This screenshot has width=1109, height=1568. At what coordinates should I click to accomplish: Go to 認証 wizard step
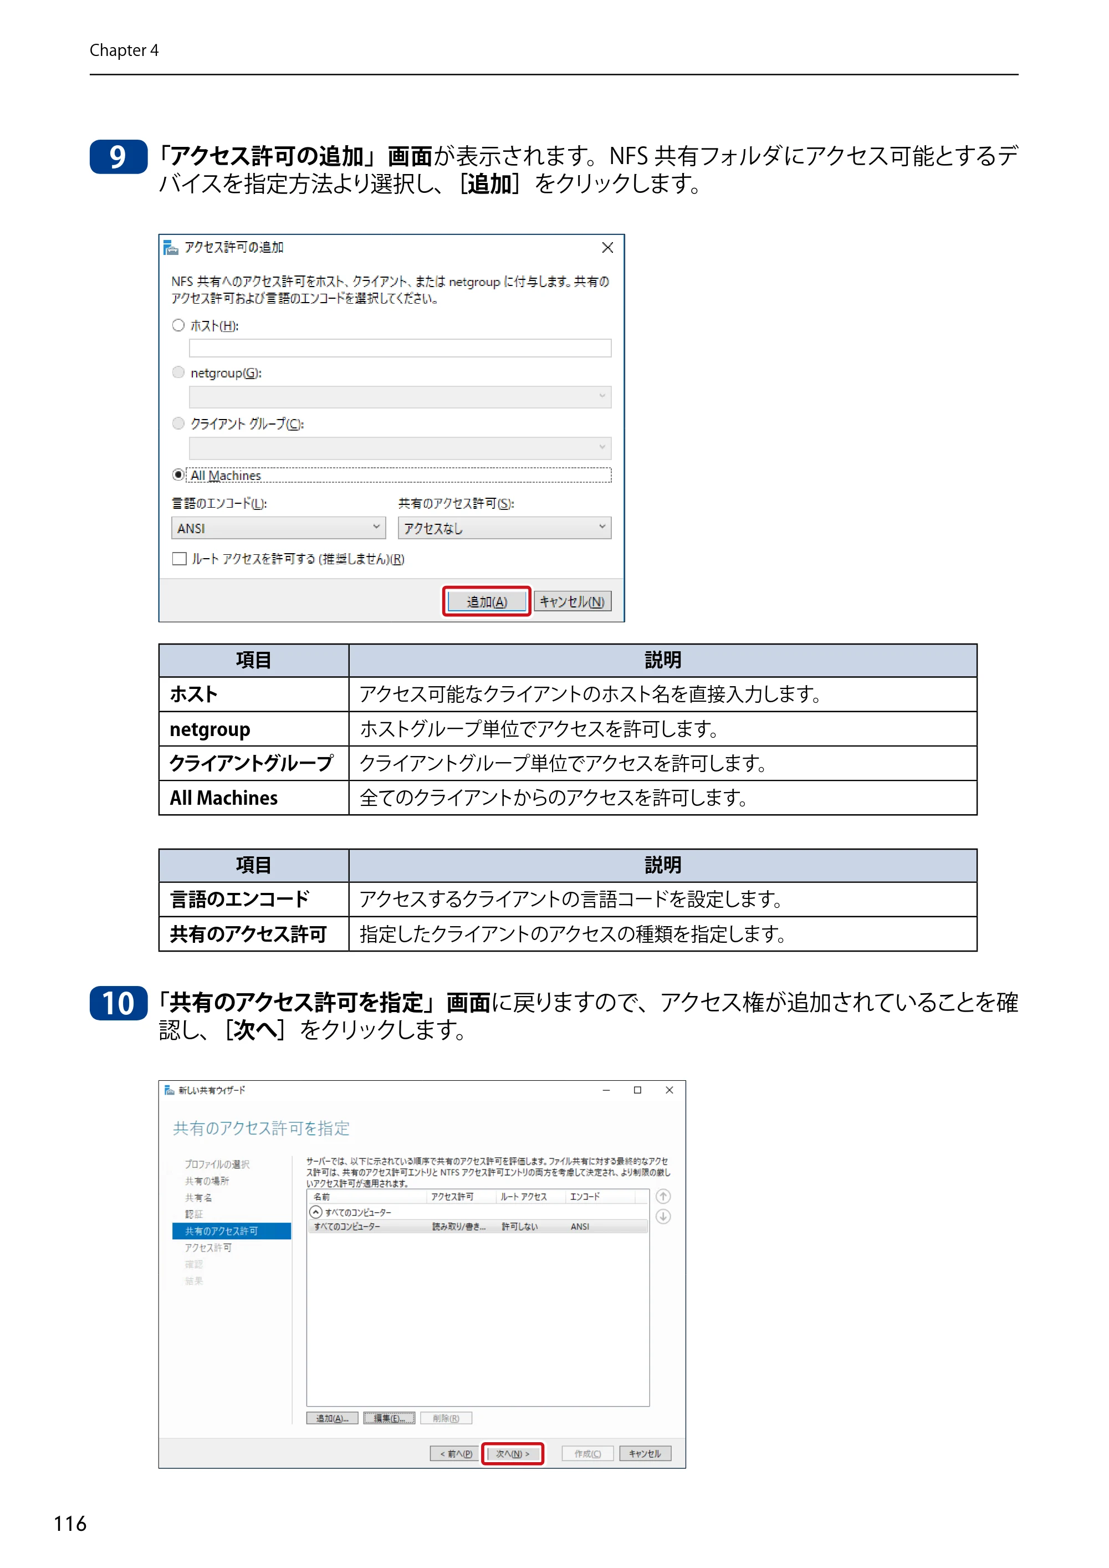point(194,1214)
